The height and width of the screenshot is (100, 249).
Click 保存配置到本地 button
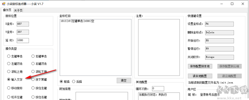200,66
